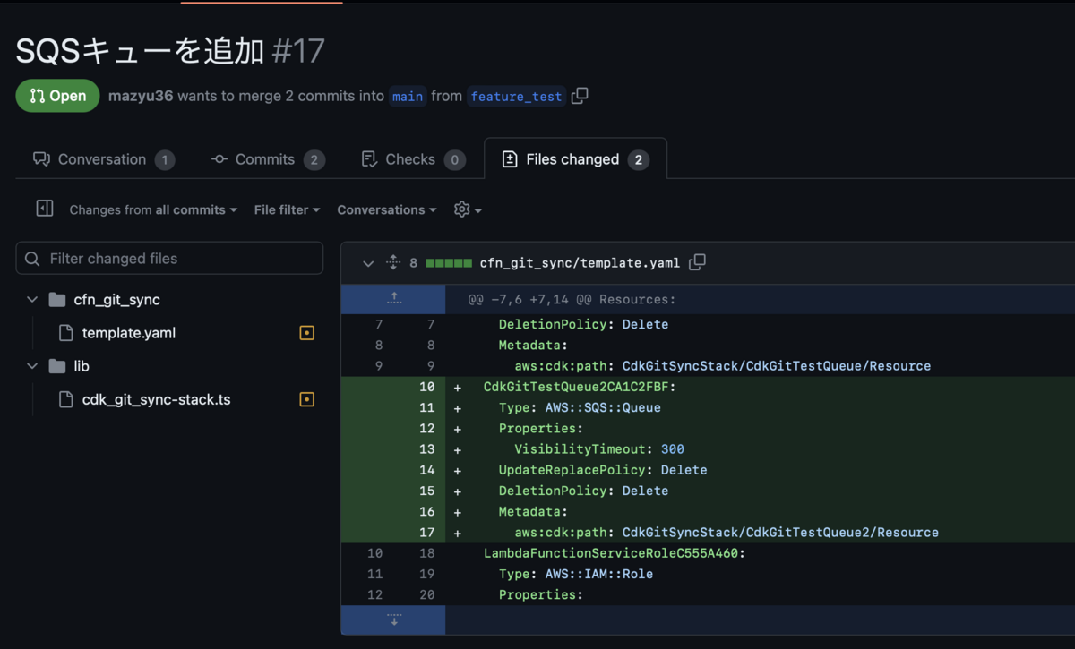
Task: Click the green diff-stat squares for template.yaml
Action: 449,262
